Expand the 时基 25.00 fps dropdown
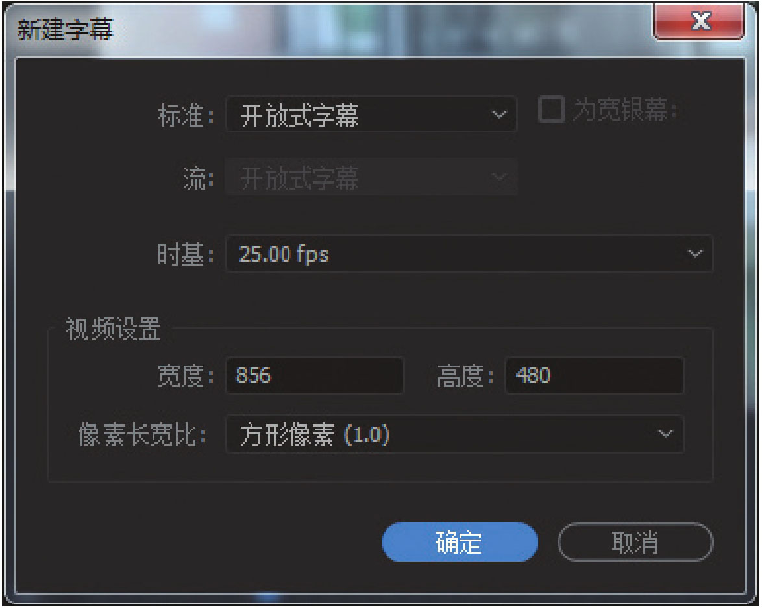 pos(469,255)
